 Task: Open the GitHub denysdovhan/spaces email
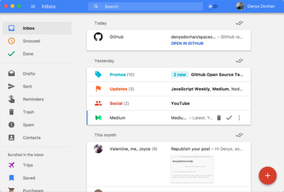click(169, 40)
